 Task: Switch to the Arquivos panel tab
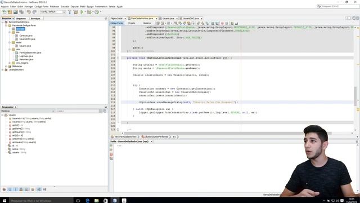21,19
